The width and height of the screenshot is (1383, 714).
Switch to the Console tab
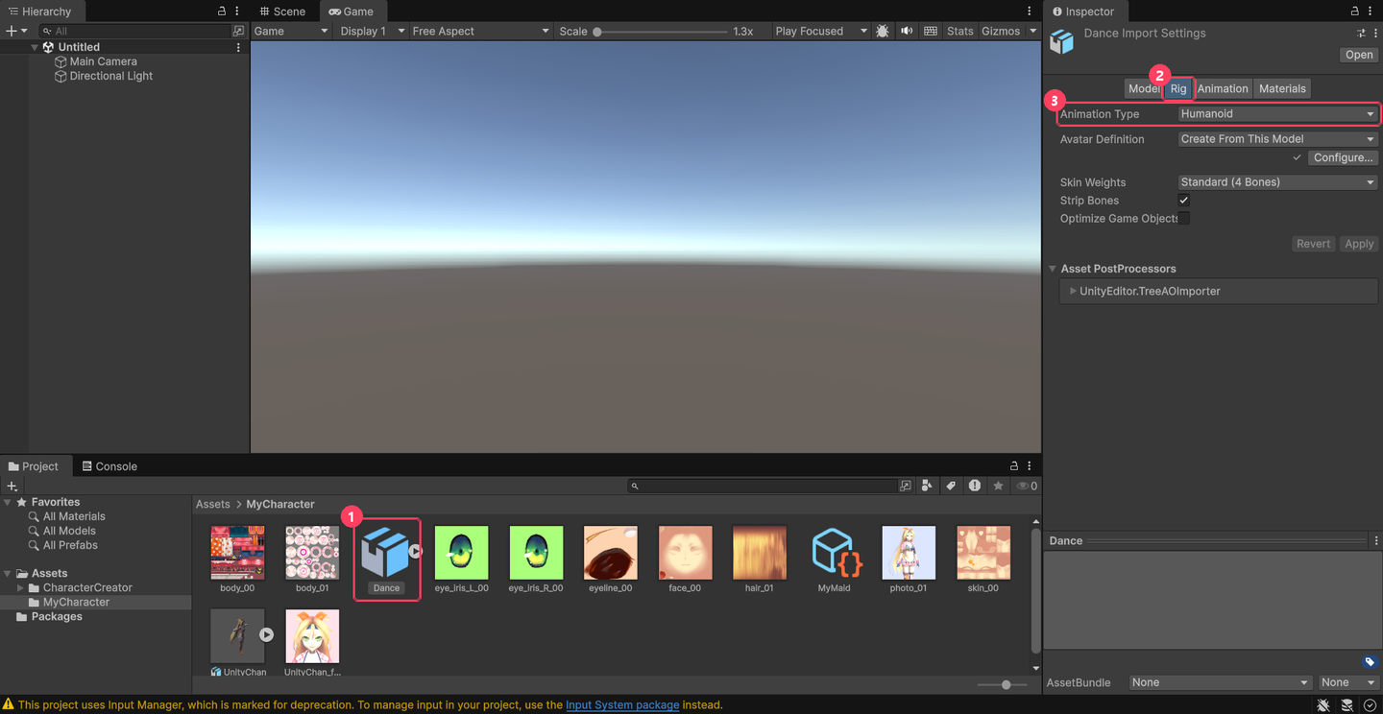tap(109, 466)
